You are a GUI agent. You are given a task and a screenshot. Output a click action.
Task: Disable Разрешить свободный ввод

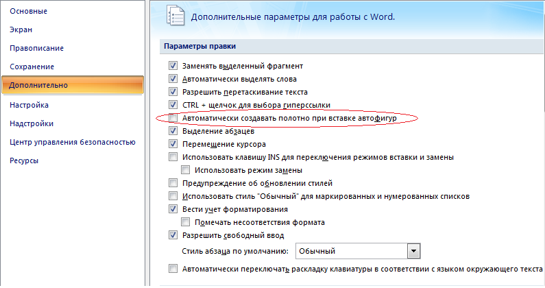point(173,235)
